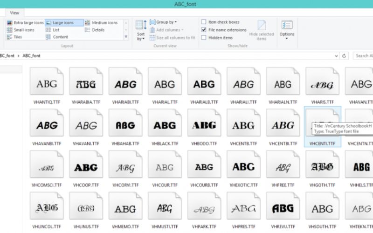Select VHLINCOL.TTF font file

47,211
